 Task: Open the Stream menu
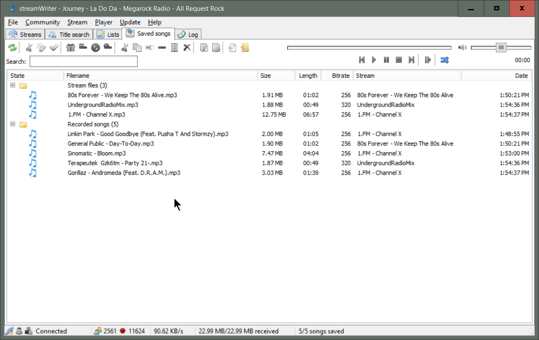click(77, 22)
